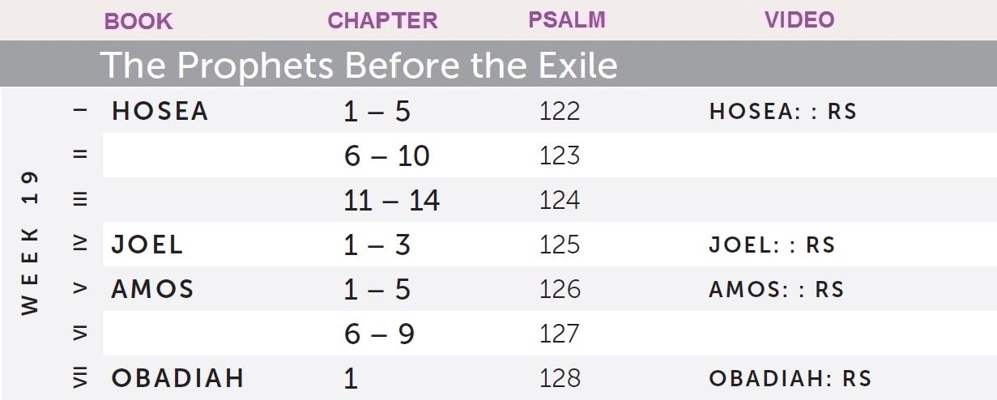The height and width of the screenshot is (400, 997).
Task: Click the WEEK 19 side label
Action: pos(28,243)
